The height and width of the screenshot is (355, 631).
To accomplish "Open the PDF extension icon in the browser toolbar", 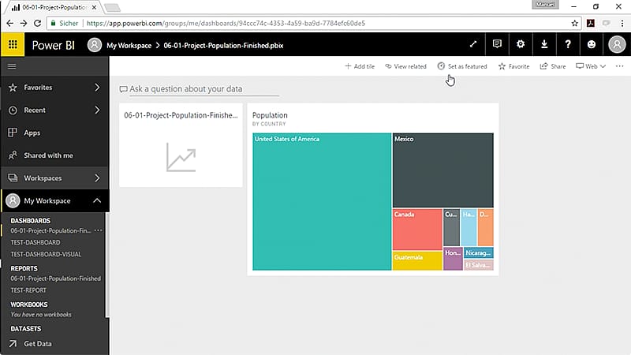I will [591, 24].
